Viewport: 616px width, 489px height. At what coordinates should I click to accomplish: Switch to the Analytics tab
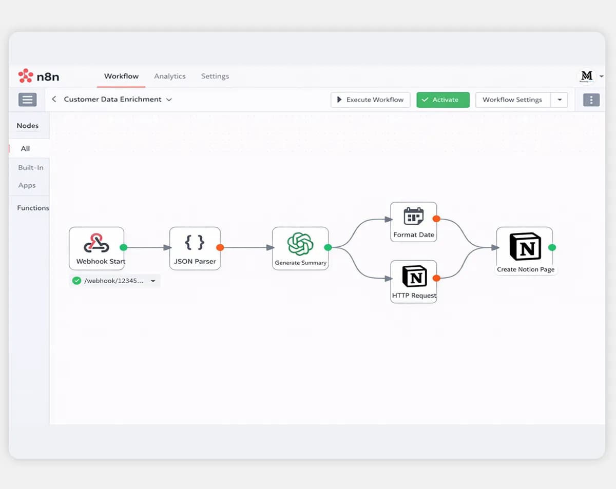coord(170,76)
